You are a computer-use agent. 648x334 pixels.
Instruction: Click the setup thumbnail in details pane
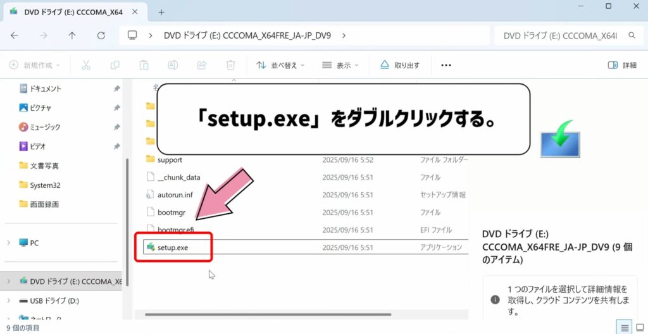point(560,139)
